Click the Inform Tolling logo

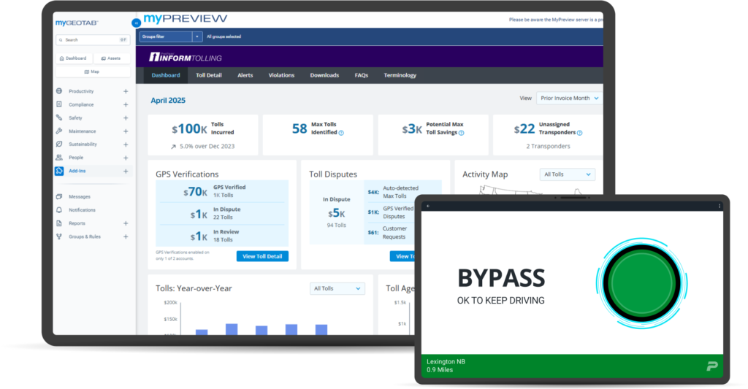(186, 58)
